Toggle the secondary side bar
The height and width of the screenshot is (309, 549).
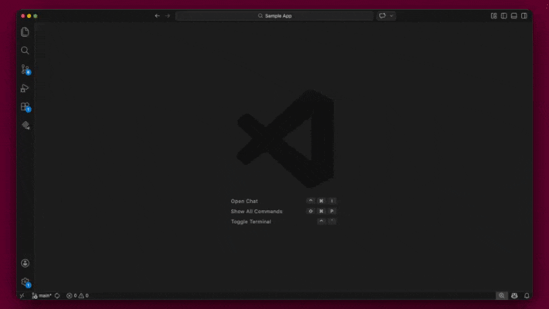point(524,15)
